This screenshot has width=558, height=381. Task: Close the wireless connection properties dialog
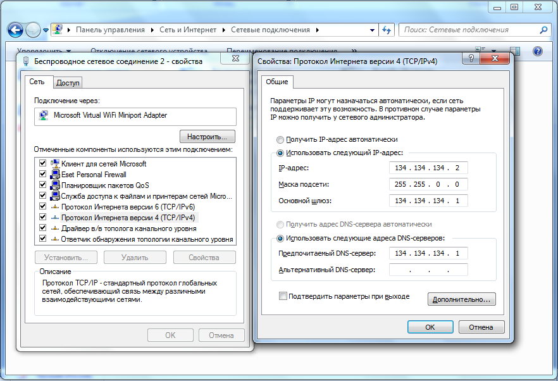(235, 58)
